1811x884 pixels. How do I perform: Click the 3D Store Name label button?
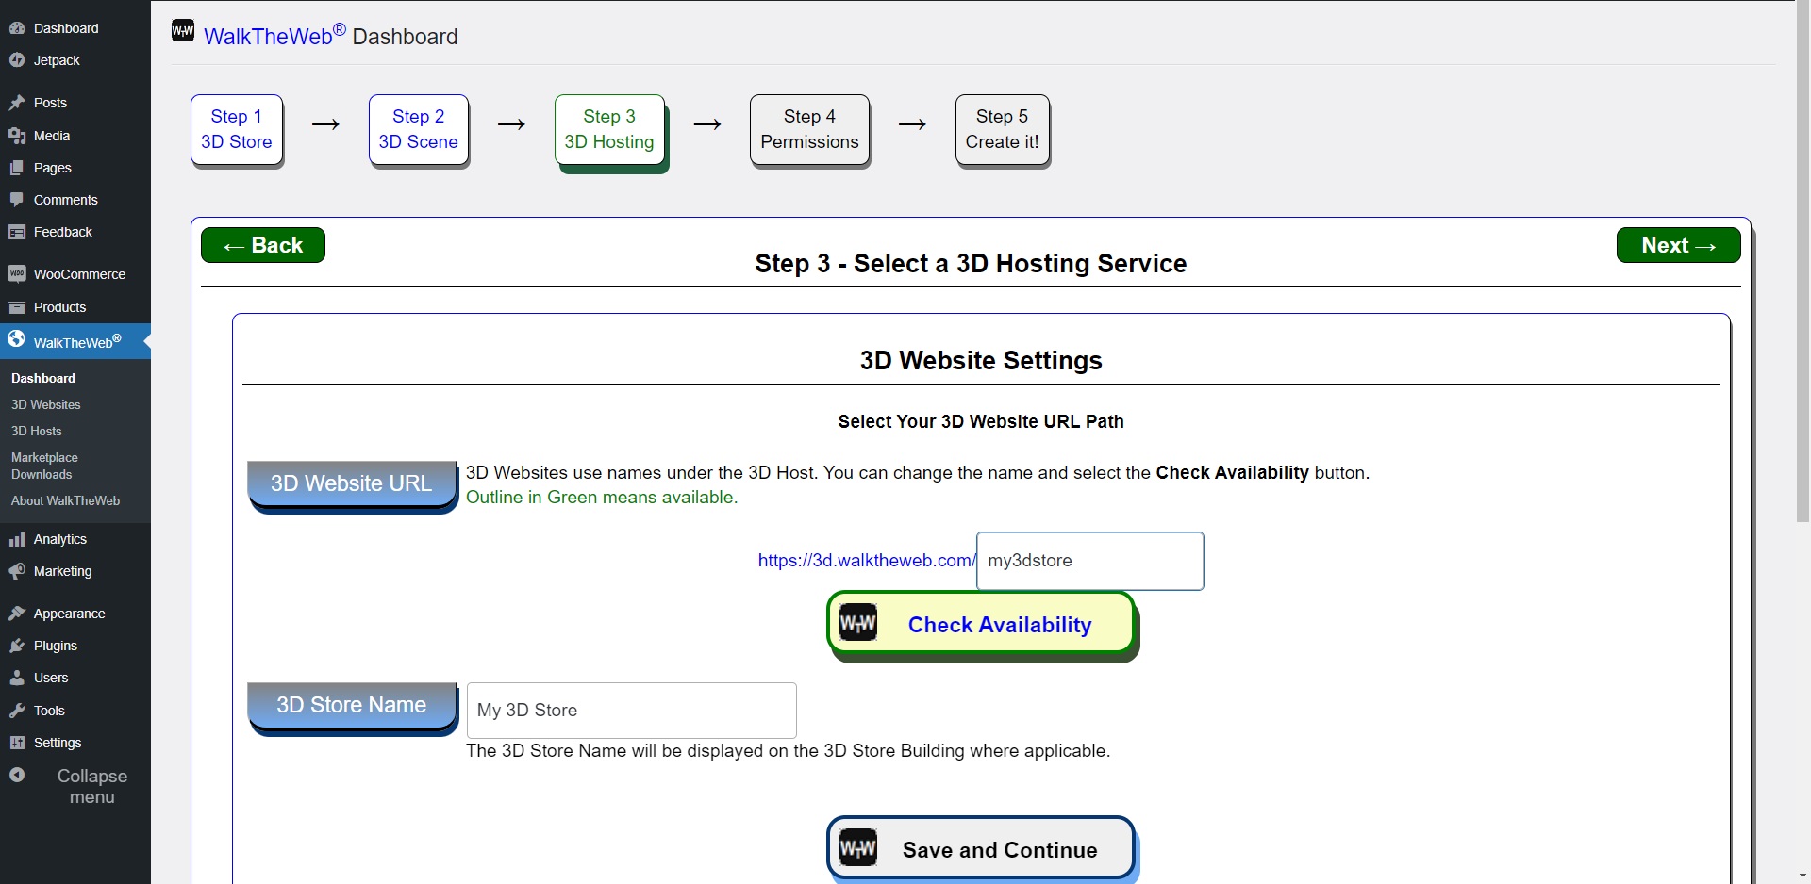(352, 706)
